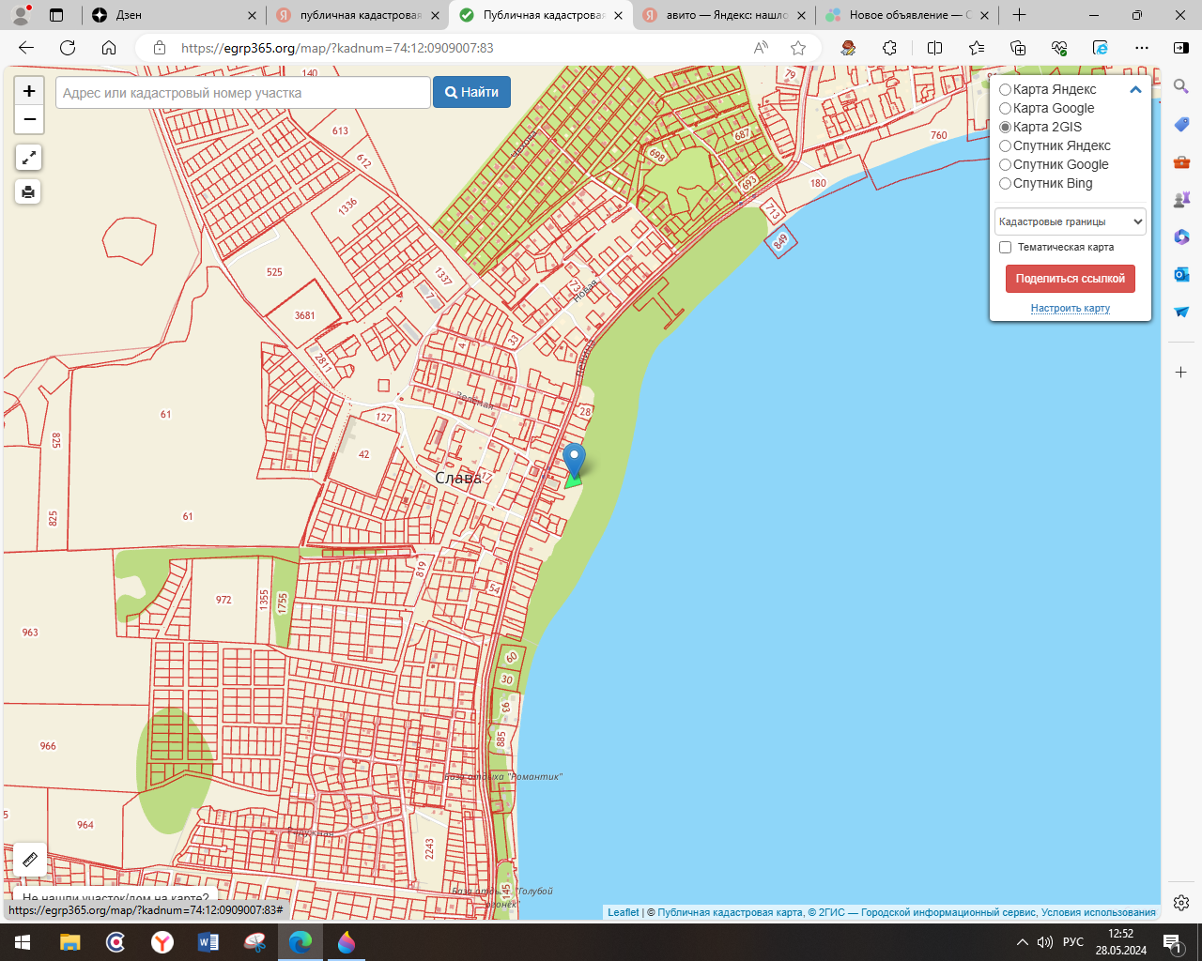1202x961 pixels.
Task: Open the Новое объявление browser tab
Action: [x=906, y=15]
